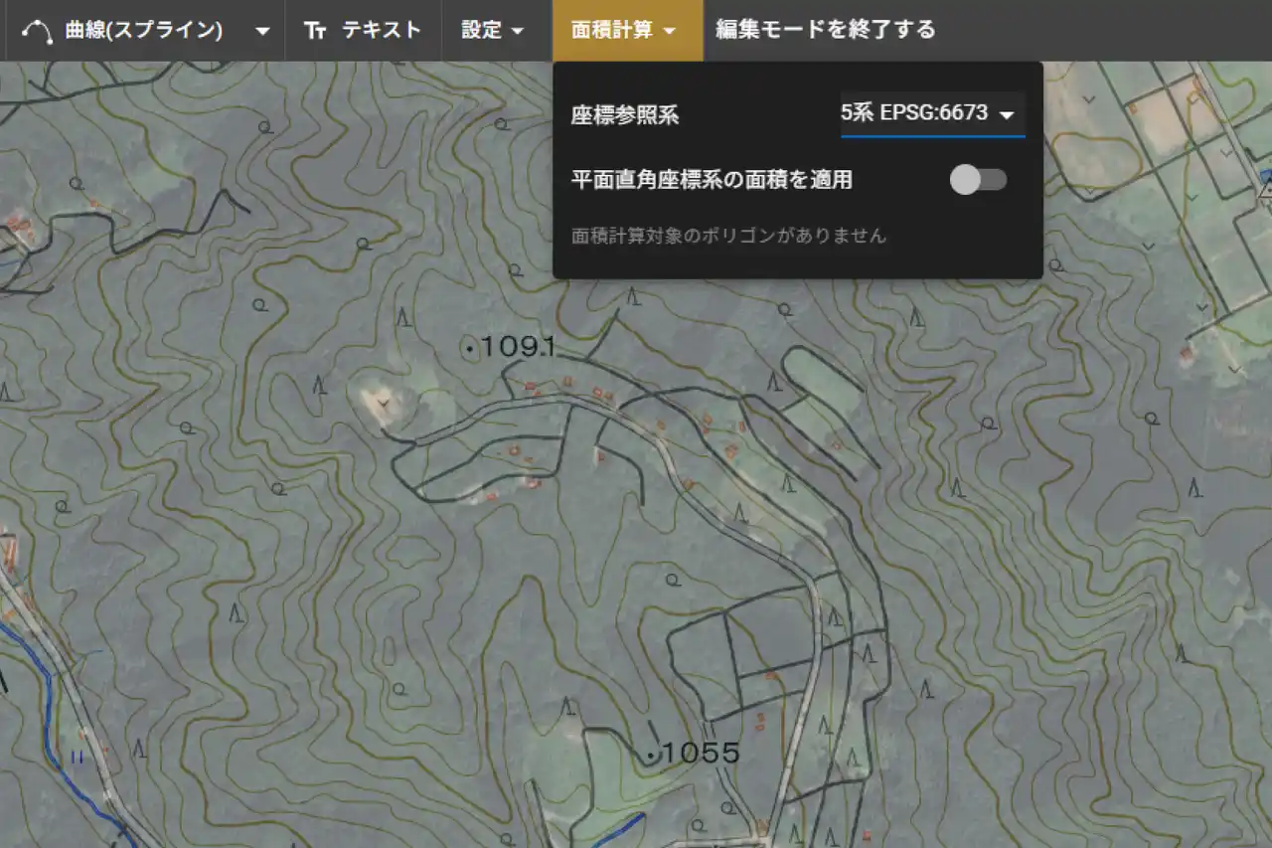Choose the テキスト tool label
The width and height of the screenshot is (1272, 848).
pos(382,30)
